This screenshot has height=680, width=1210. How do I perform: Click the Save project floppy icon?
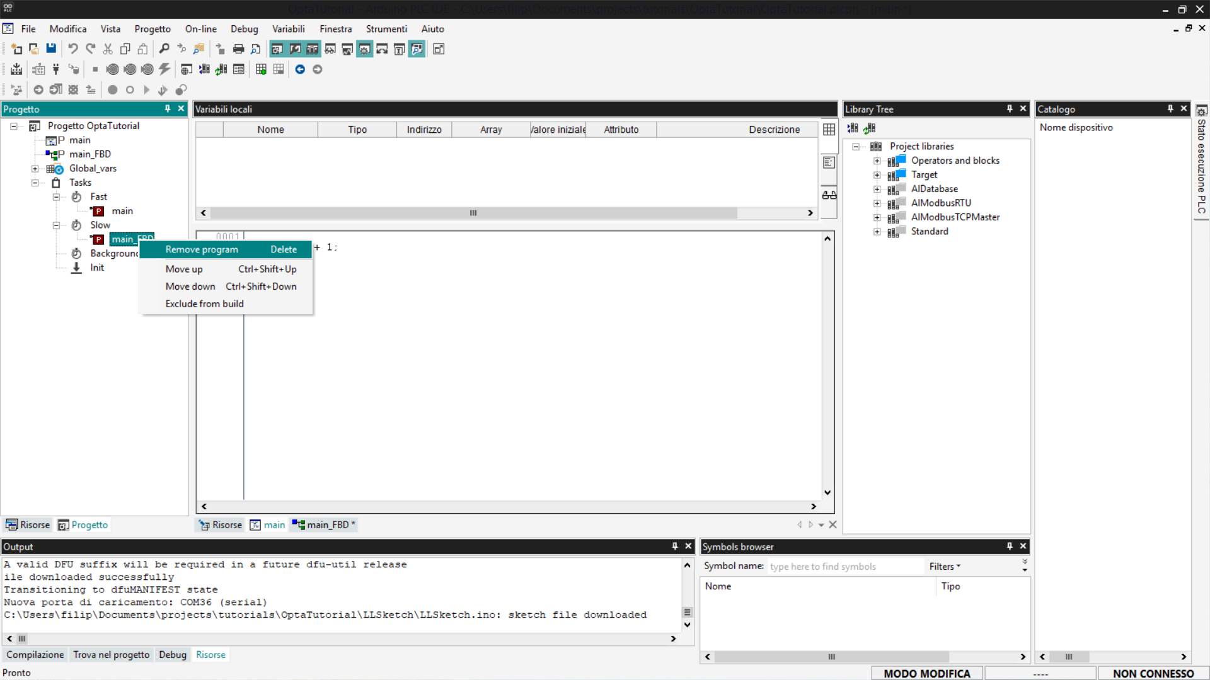click(51, 49)
